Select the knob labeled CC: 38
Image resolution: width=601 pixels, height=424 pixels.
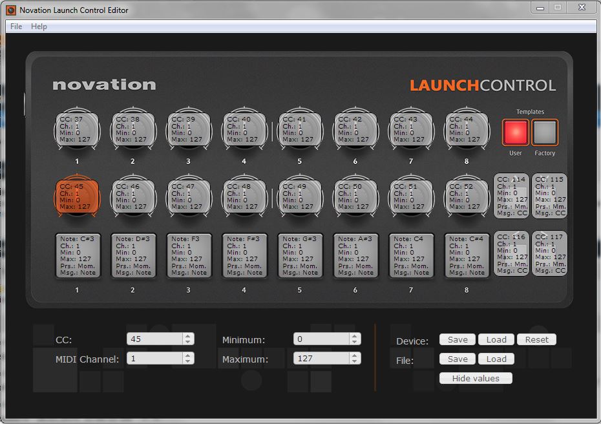pyautogui.click(x=132, y=129)
